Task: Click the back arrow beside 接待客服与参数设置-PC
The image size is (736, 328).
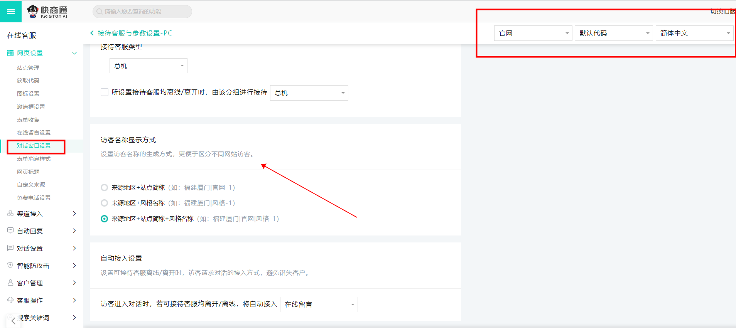Action: (x=92, y=33)
